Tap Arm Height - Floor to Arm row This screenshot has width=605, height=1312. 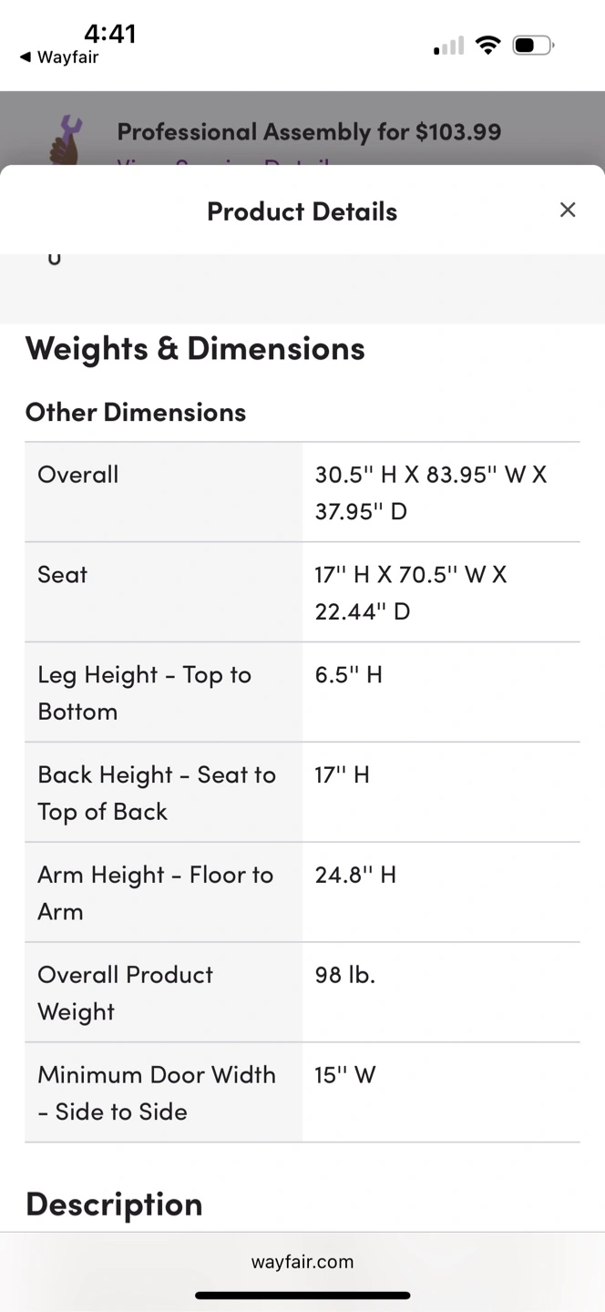coord(302,893)
